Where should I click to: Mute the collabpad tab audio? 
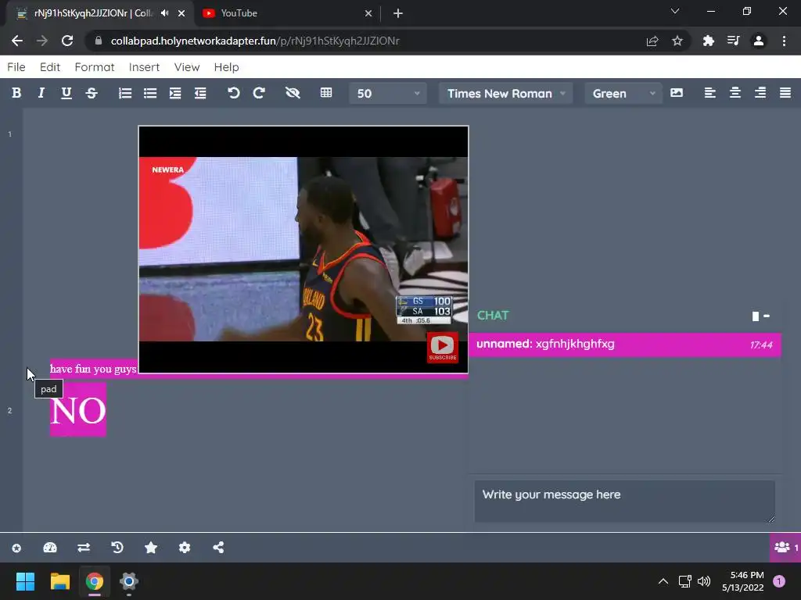point(164,13)
